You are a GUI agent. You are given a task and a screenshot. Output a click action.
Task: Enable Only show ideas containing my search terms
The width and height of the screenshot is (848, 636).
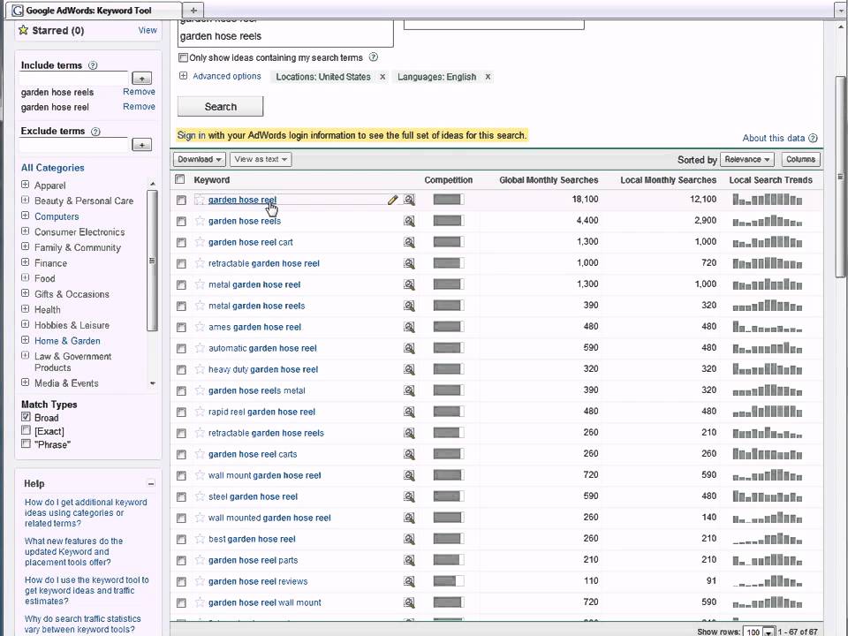pyautogui.click(x=184, y=57)
